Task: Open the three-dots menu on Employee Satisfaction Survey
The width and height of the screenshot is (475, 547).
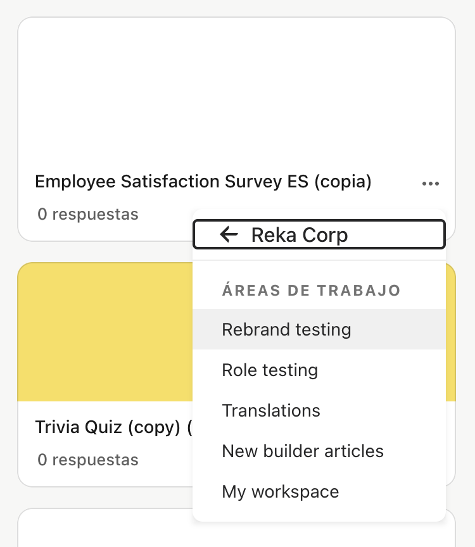Action: [x=430, y=184]
